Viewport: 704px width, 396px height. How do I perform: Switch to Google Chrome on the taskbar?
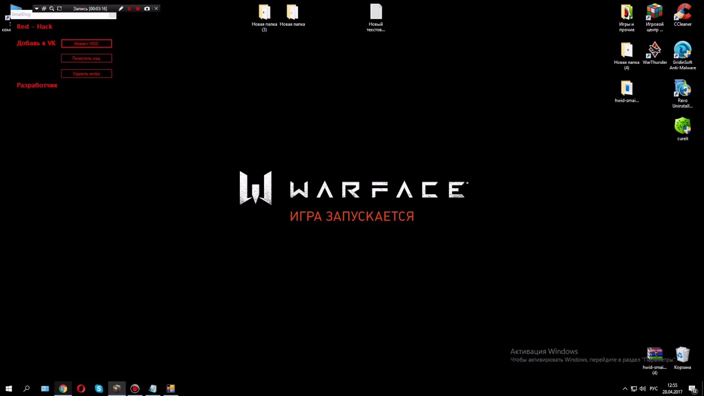pos(63,388)
